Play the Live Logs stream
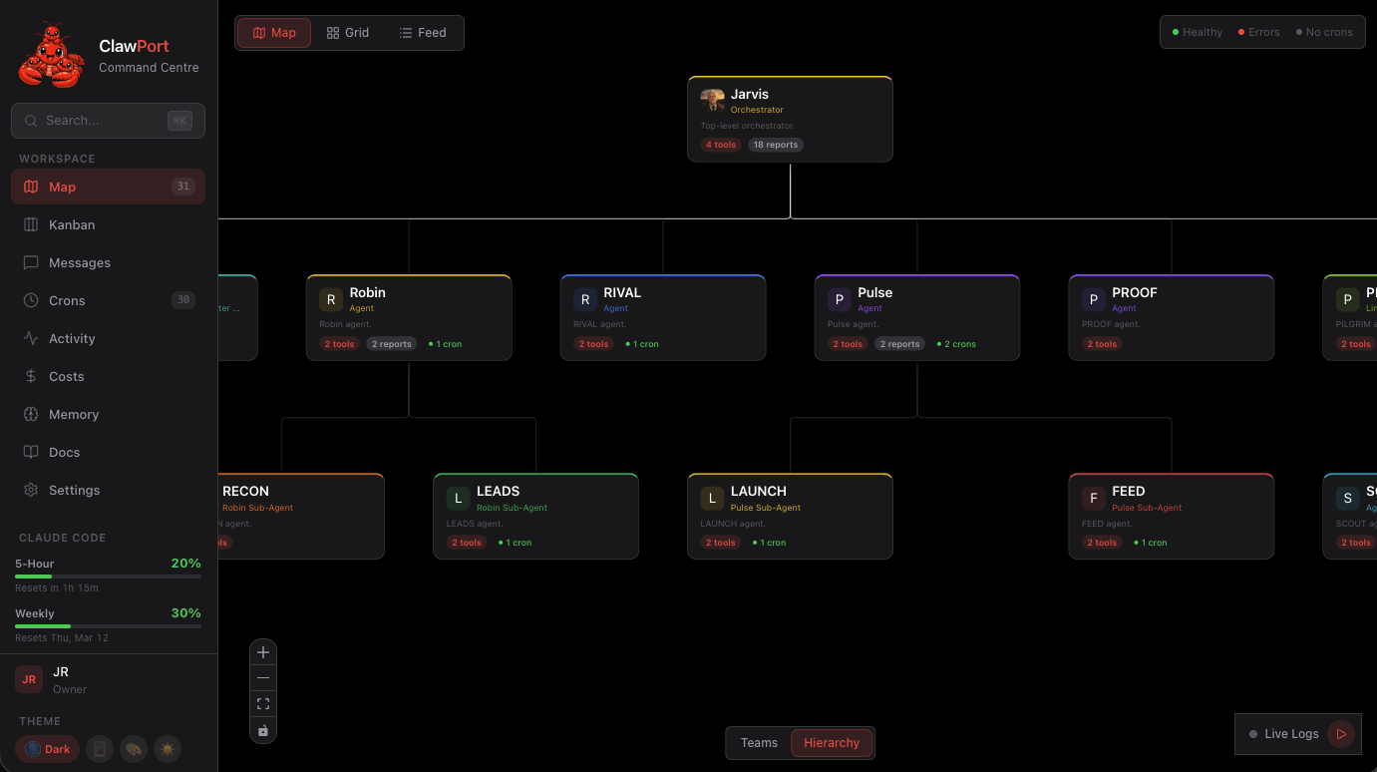The height and width of the screenshot is (772, 1377). [1341, 733]
